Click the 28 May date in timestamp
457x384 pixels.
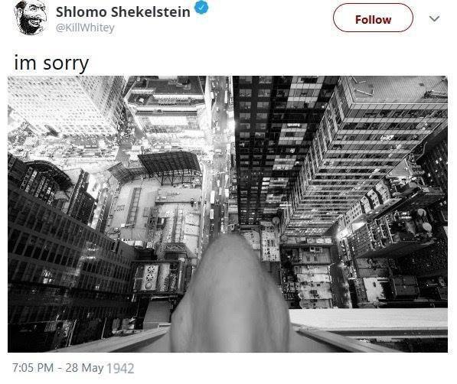[x=84, y=368]
